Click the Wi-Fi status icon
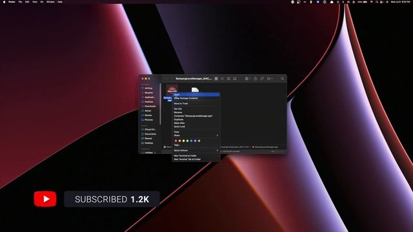This screenshot has width=413, height=232. coord(372,2)
